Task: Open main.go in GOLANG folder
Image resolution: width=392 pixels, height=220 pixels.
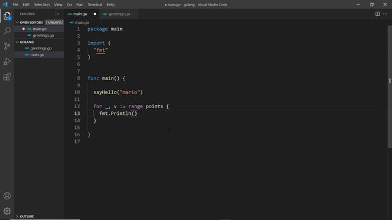Action: [39, 55]
